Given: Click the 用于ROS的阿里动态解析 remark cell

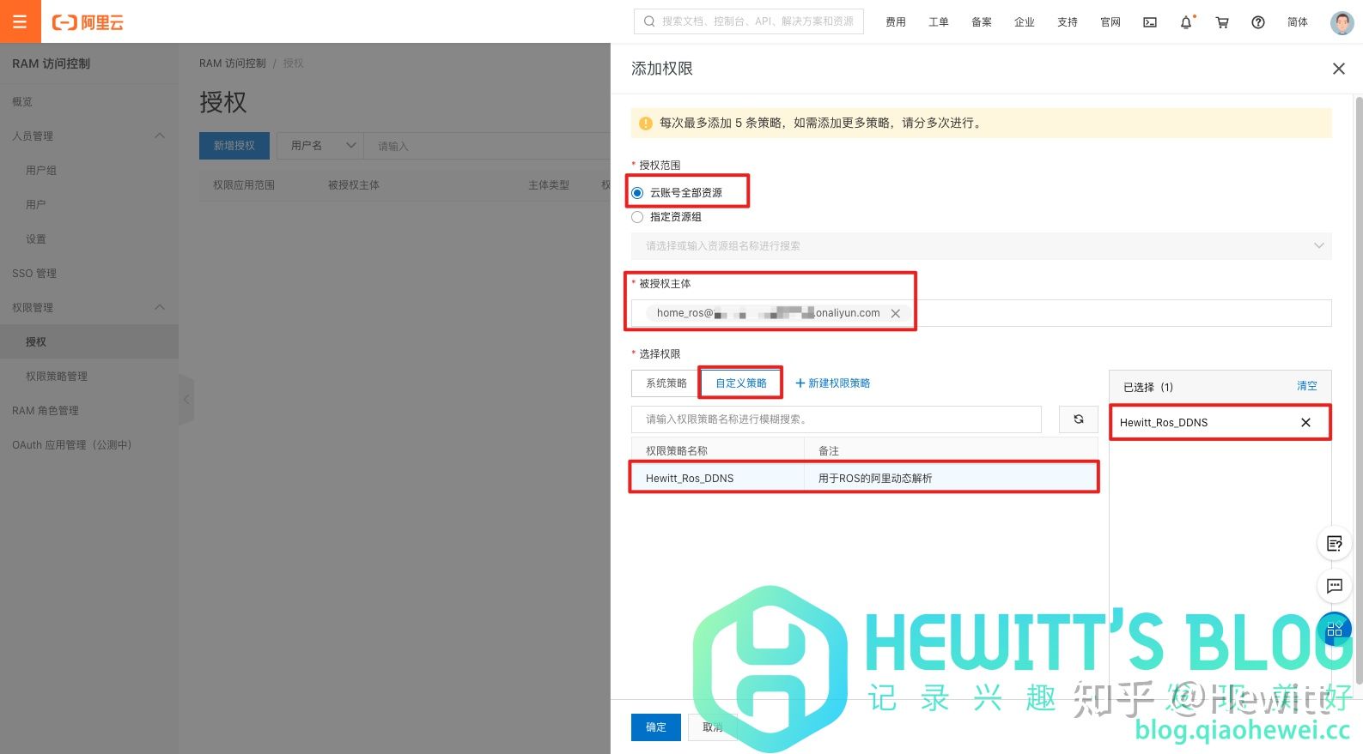Looking at the screenshot, I should [x=875, y=479].
